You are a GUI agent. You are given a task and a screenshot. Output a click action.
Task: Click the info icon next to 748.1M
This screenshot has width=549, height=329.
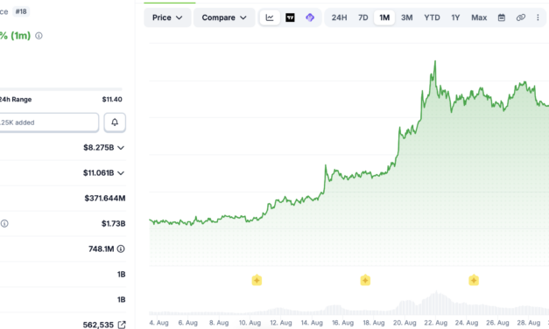(121, 248)
